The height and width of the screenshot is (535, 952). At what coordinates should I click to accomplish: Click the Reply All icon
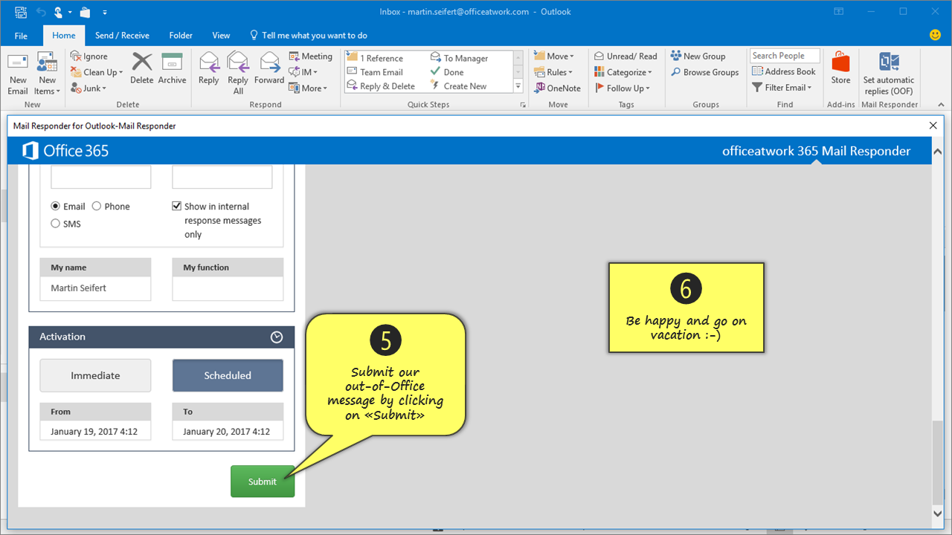pyautogui.click(x=238, y=73)
